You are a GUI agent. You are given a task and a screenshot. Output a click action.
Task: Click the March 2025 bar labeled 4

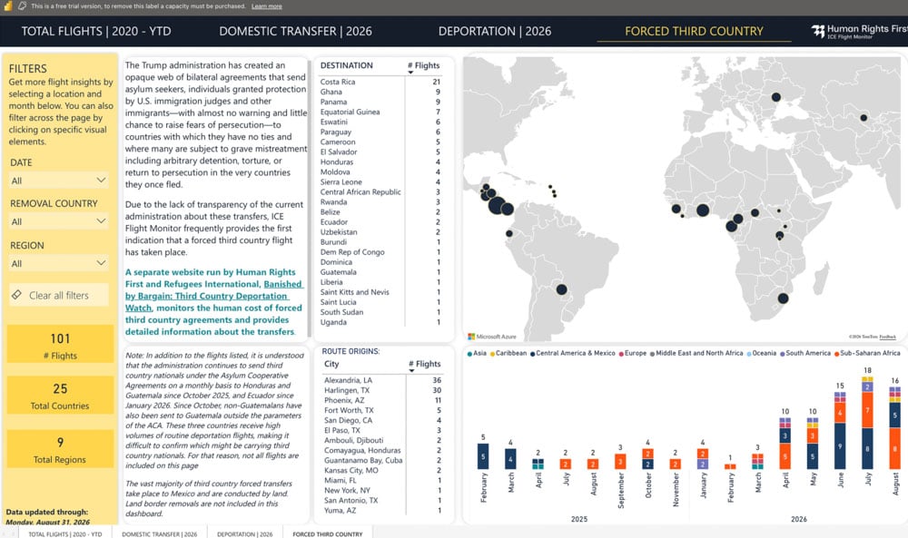510,459
